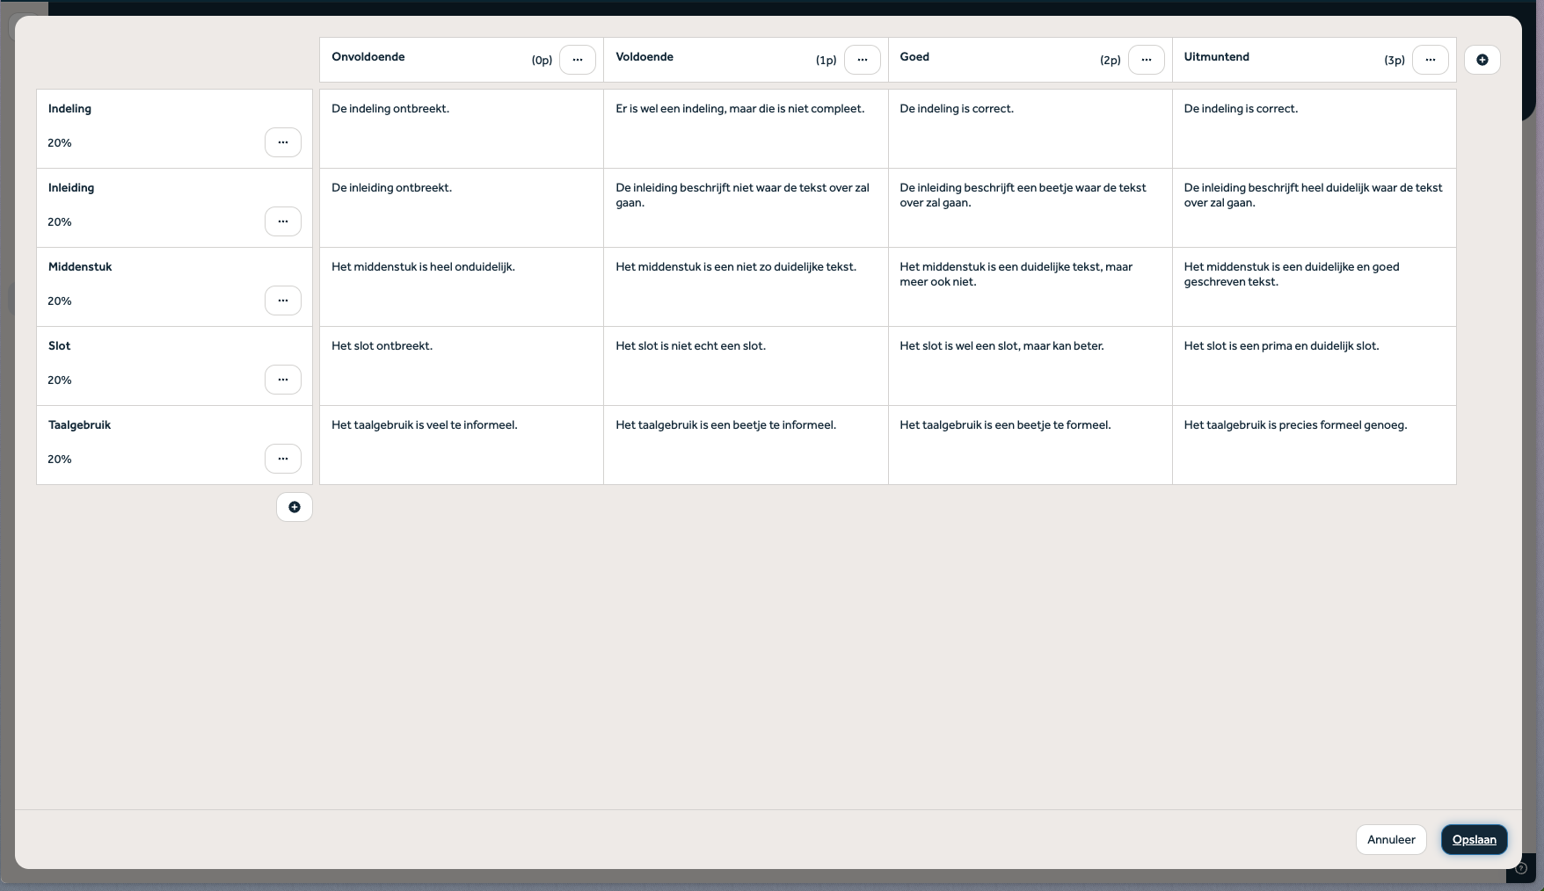Edit cell 'De inleiding beschrijft een beetje waar'
This screenshot has width=1544, height=891.
1030,208
